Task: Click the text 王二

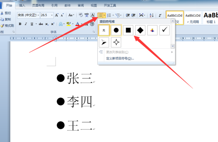Action: 80,125
